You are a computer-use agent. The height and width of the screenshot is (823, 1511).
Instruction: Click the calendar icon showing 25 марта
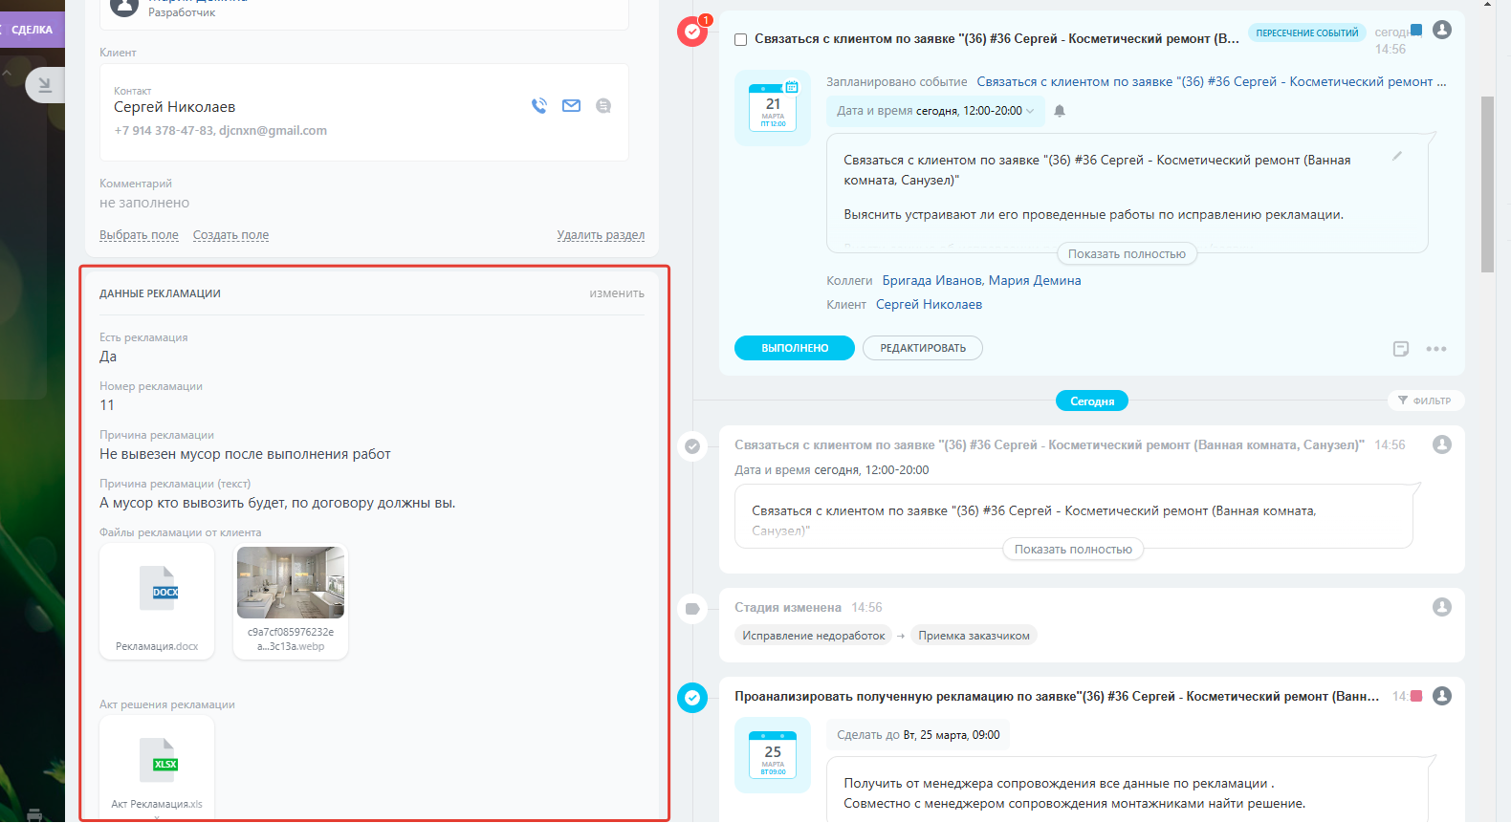click(773, 755)
